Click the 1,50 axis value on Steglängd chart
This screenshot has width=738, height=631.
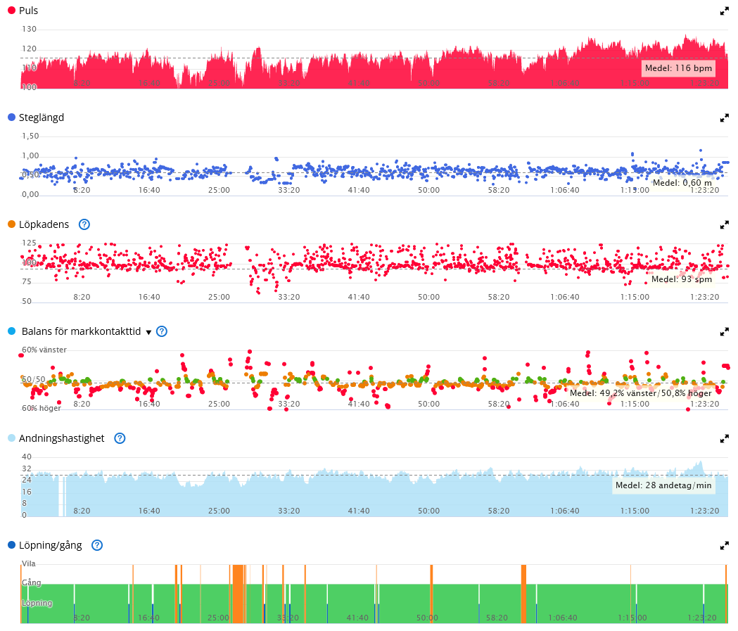(30, 136)
